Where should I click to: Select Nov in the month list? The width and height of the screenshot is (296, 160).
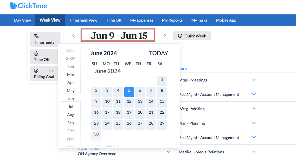coord(71,139)
